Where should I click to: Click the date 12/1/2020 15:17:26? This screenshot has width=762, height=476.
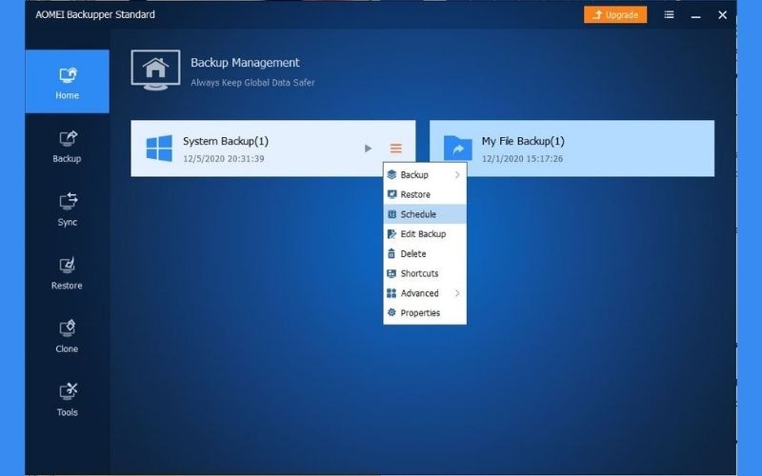[x=522, y=159]
